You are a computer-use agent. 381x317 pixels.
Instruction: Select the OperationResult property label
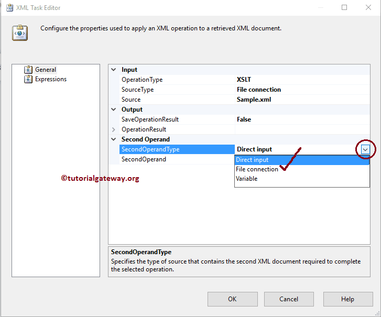pos(144,129)
